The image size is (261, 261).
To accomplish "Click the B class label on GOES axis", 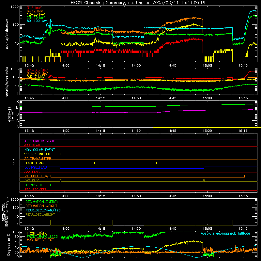I will pos(18,121).
